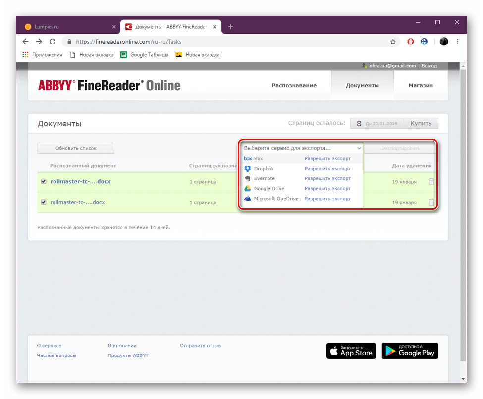Uncheck the first rollmaster document checkbox
This screenshot has height=399, width=483.
[x=44, y=181]
